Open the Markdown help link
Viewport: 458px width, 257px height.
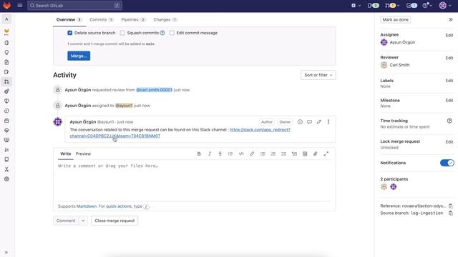[x=87, y=206]
